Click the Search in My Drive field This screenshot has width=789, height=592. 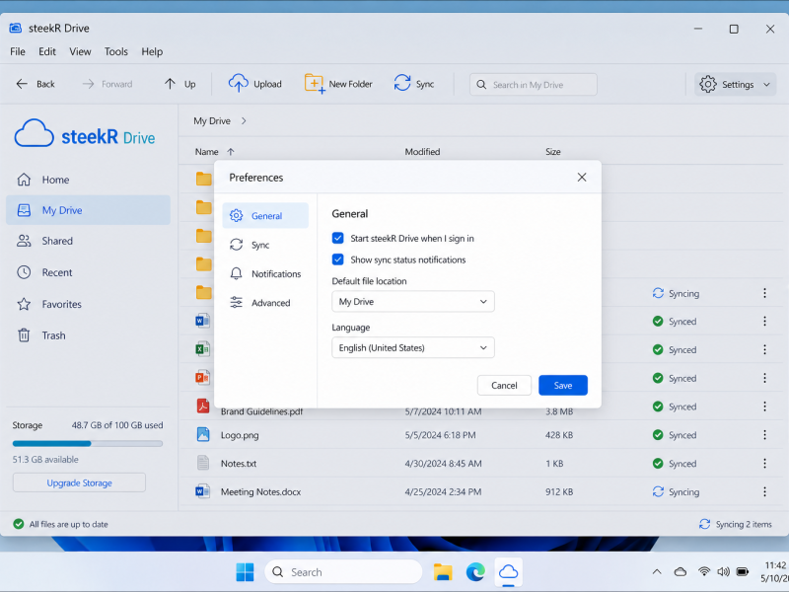(x=534, y=85)
